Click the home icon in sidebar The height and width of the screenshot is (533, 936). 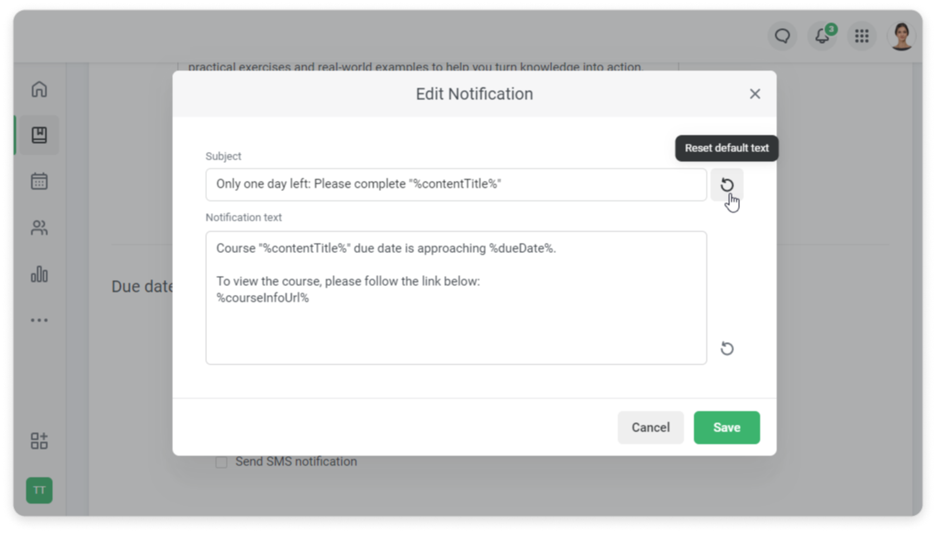tap(39, 89)
